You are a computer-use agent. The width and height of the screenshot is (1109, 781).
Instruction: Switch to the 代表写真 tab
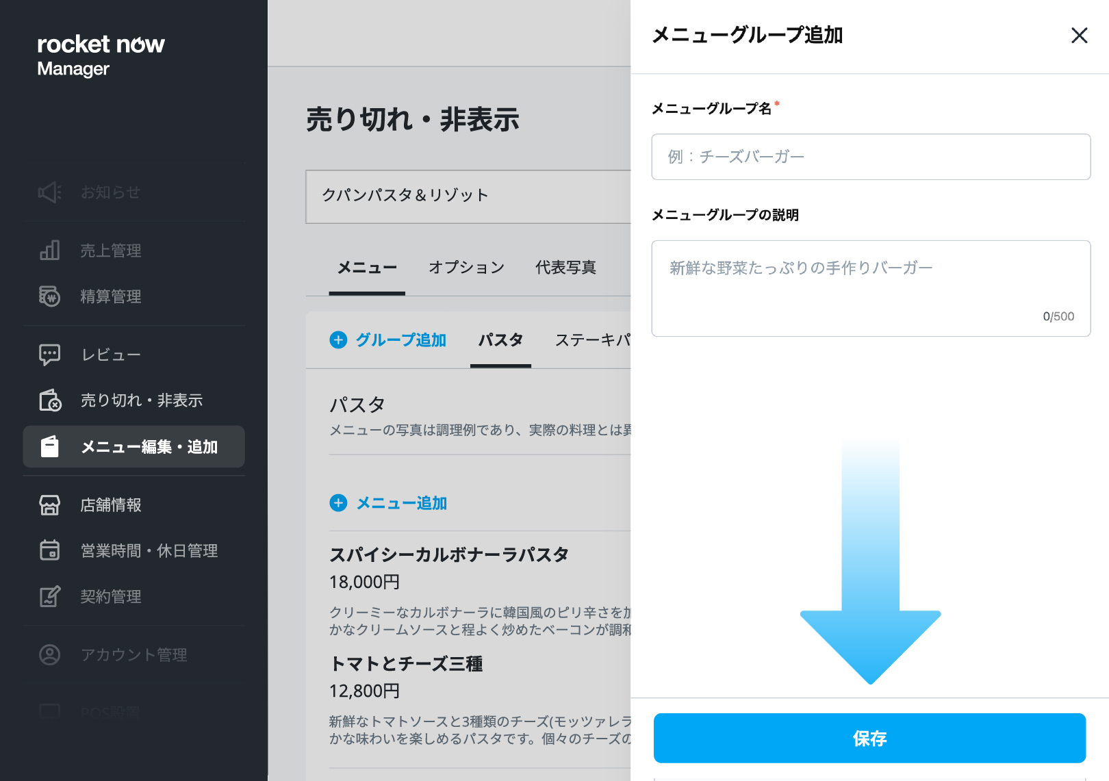pyautogui.click(x=565, y=268)
